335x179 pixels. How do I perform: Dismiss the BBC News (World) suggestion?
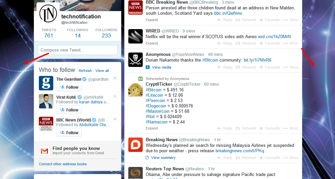tap(115, 119)
